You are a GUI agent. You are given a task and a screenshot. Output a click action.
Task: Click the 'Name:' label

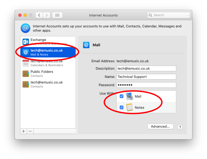tap(110, 77)
